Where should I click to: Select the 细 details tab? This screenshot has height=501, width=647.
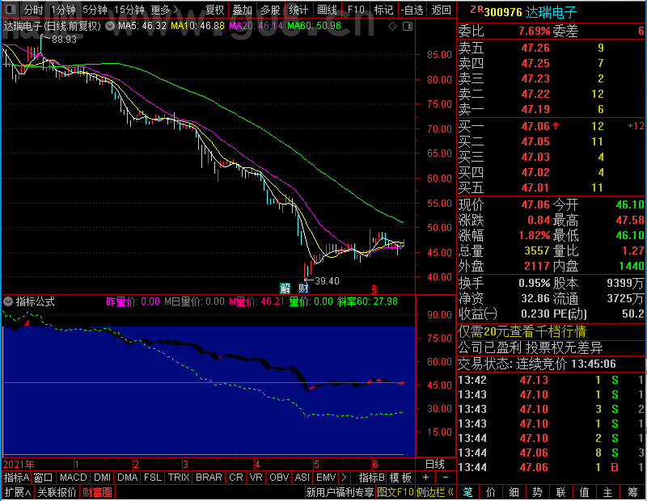tap(514, 492)
